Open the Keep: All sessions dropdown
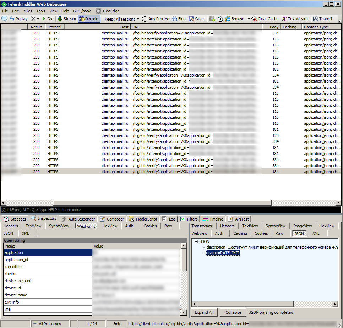 pos(122,19)
